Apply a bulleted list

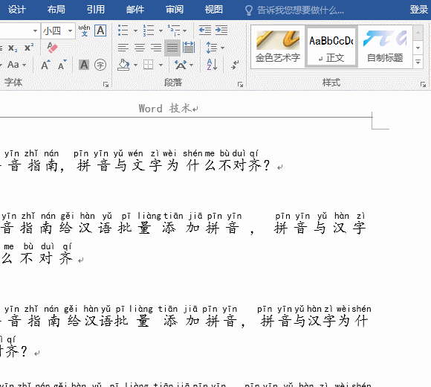click(123, 31)
